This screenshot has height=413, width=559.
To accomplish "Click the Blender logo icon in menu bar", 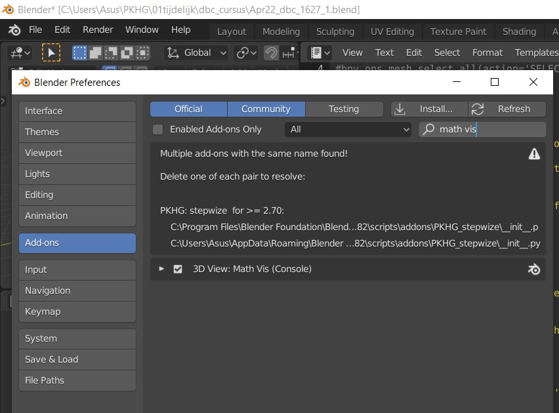I will click(x=14, y=30).
